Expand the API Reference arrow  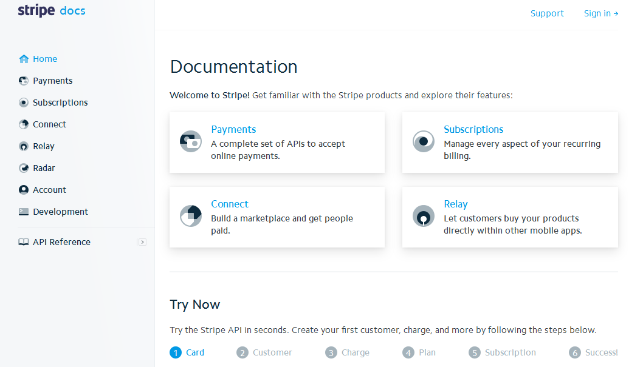(x=142, y=242)
